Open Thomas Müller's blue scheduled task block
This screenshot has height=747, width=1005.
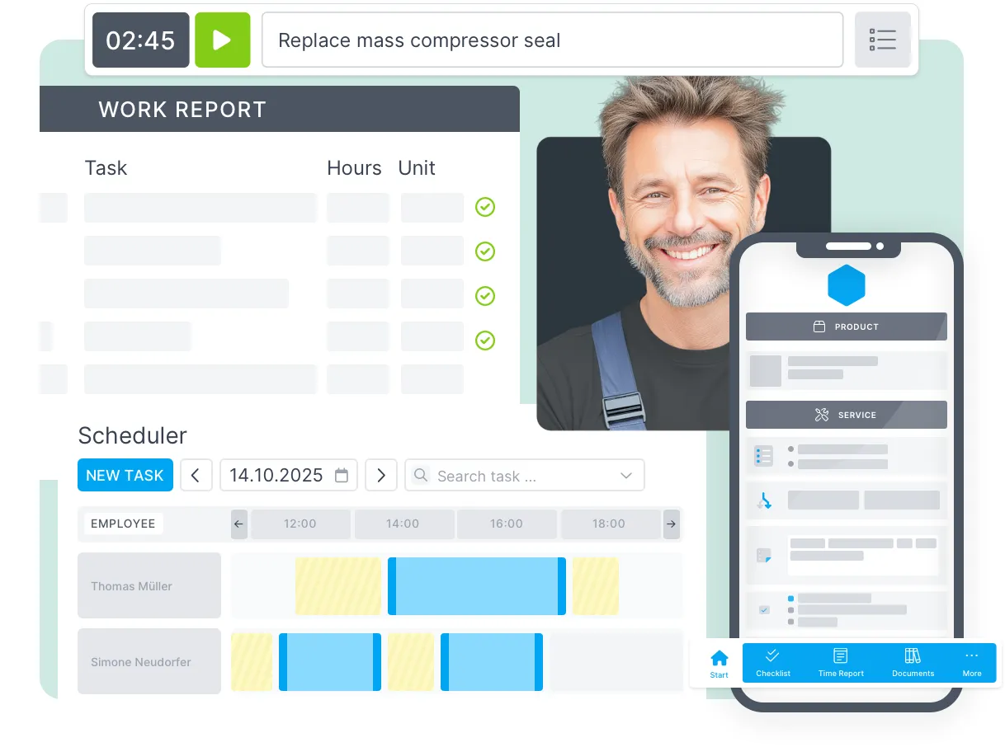(x=477, y=586)
